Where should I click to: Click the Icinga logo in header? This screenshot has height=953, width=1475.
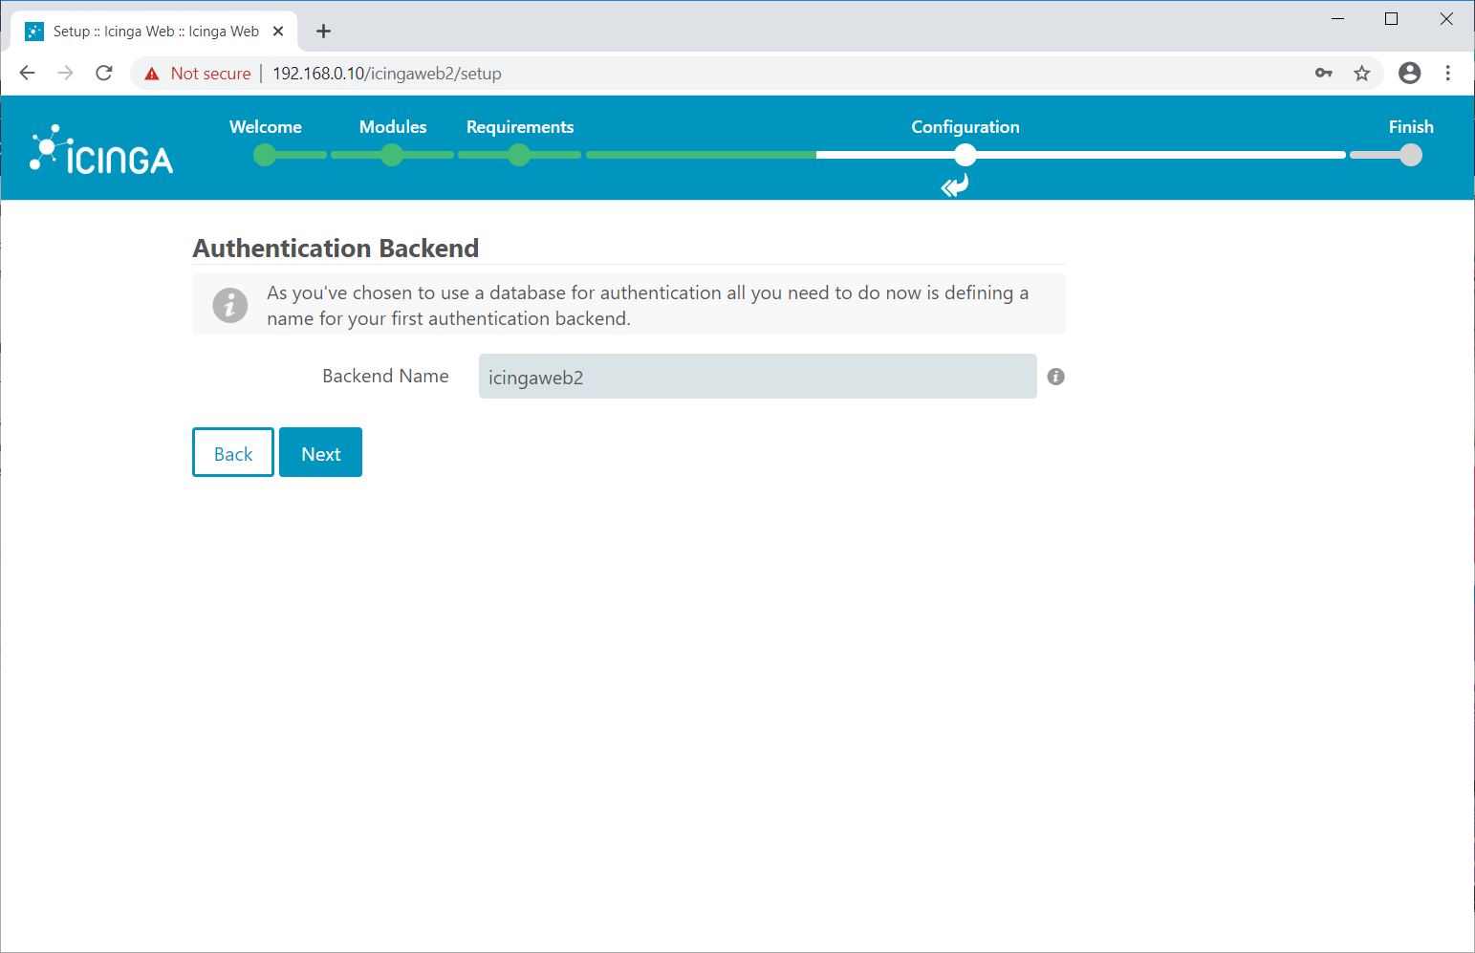click(101, 150)
